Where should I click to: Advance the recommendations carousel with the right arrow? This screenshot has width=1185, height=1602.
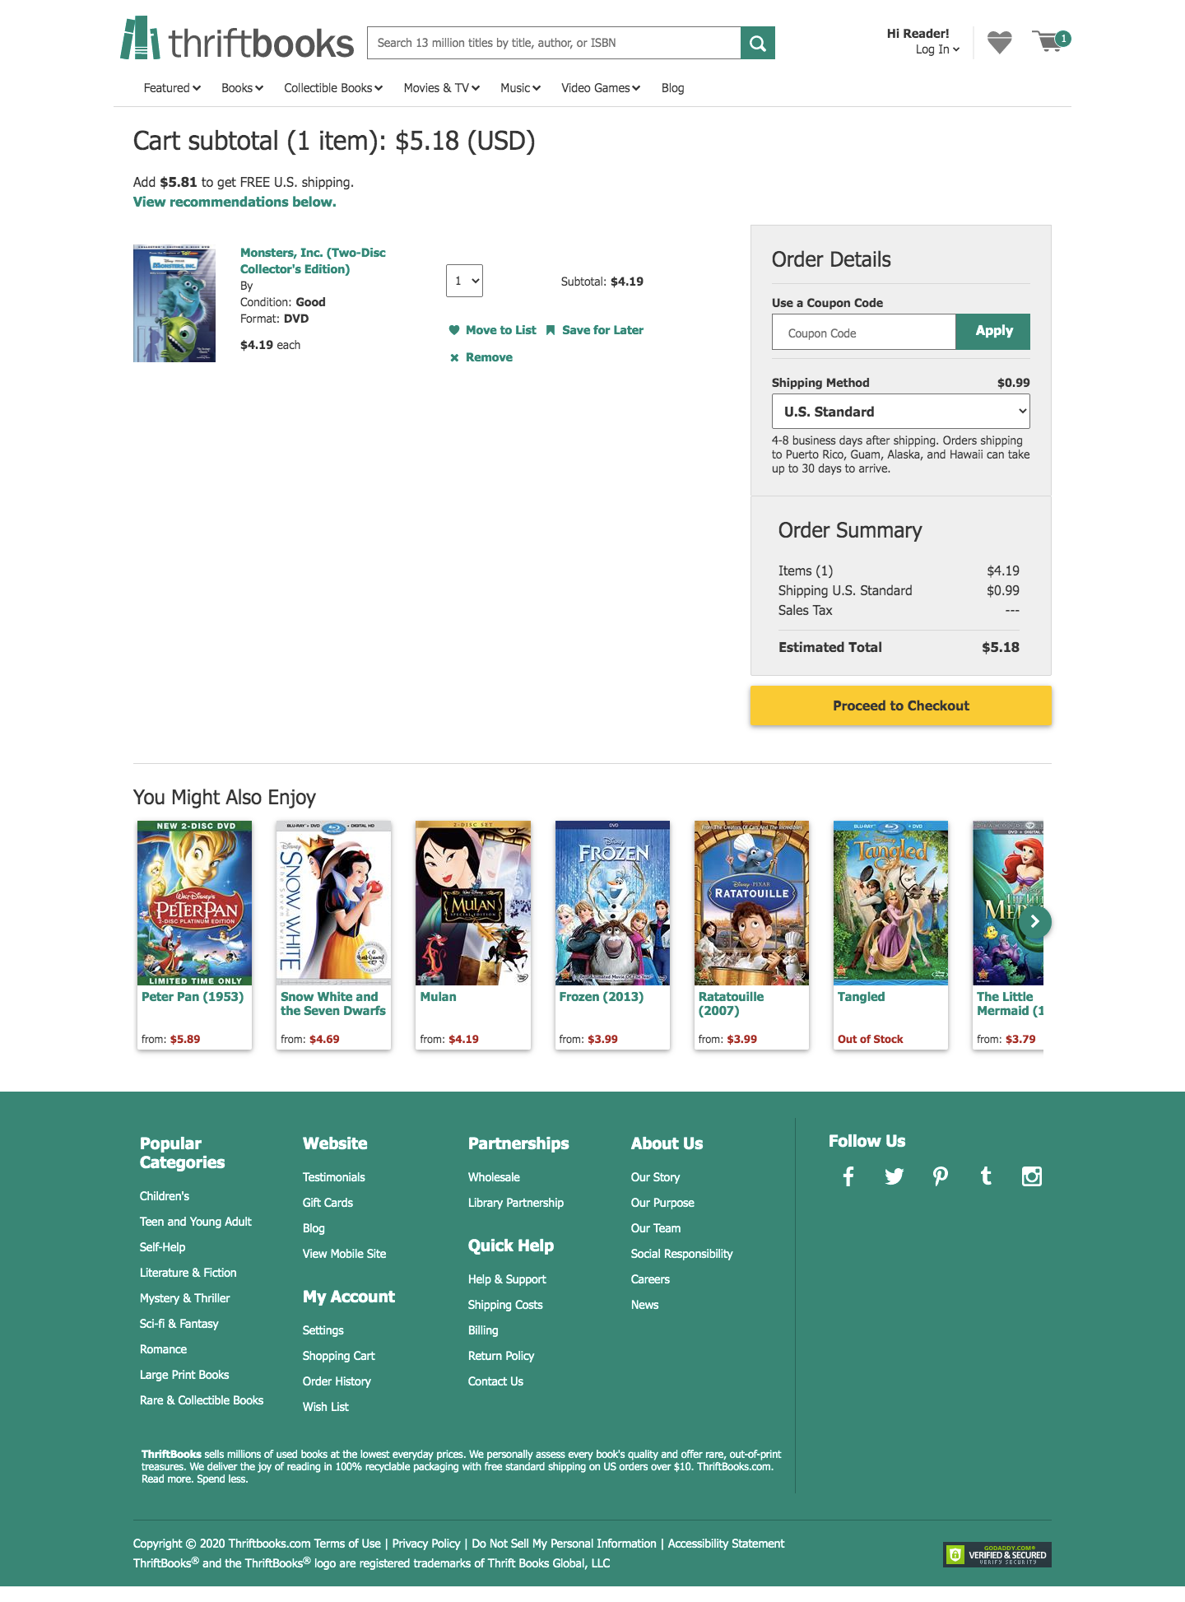(x=1035, y=921)
